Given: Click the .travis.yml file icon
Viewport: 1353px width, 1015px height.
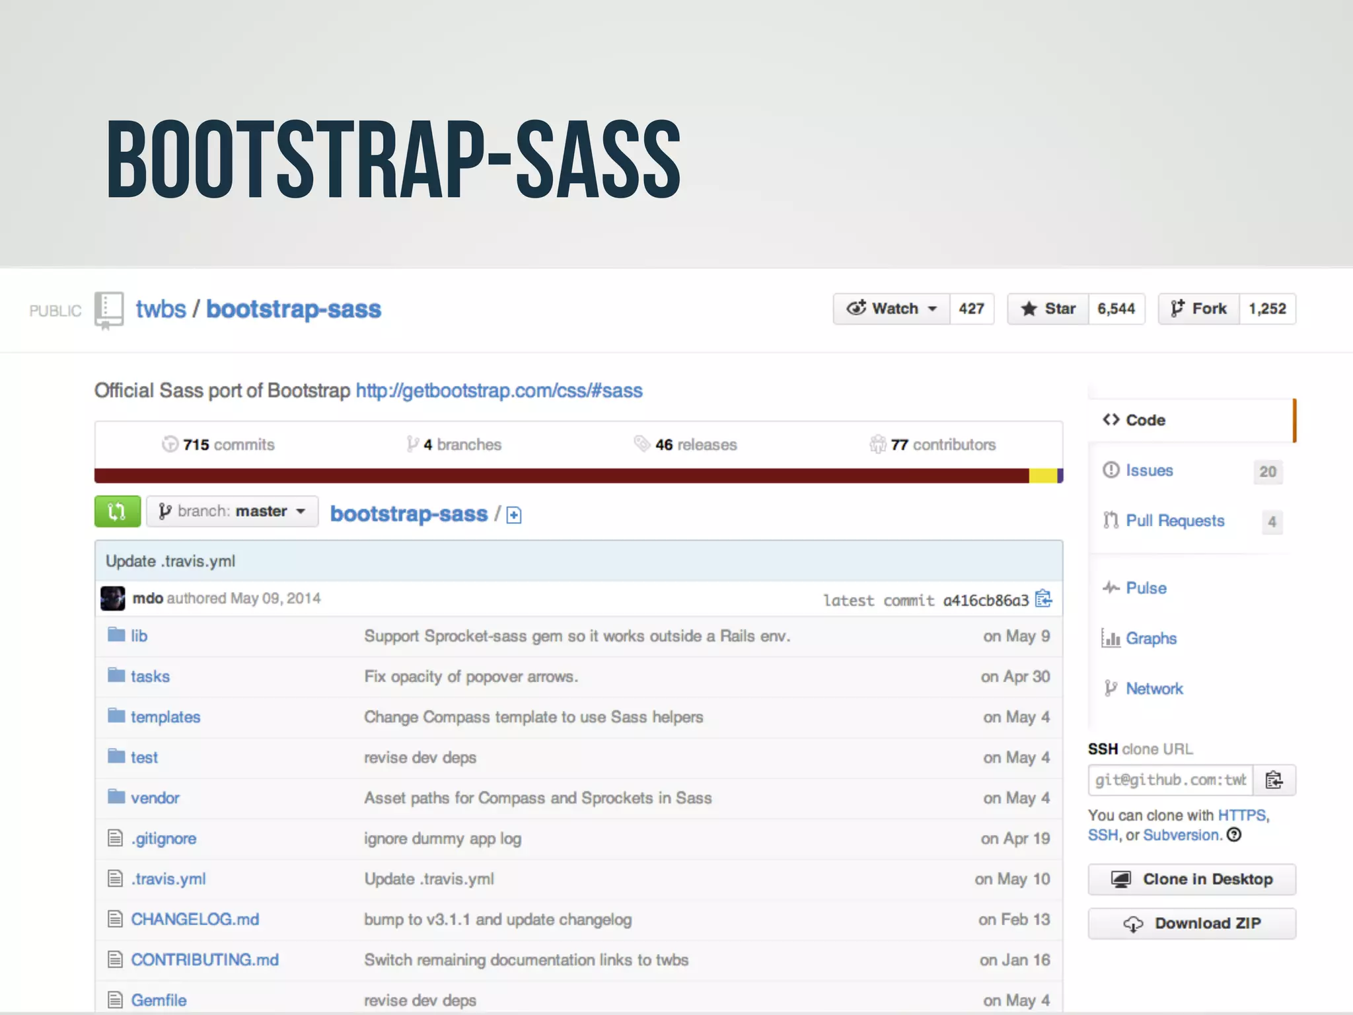Looking at the screenshot, I should tap(116, 878).
